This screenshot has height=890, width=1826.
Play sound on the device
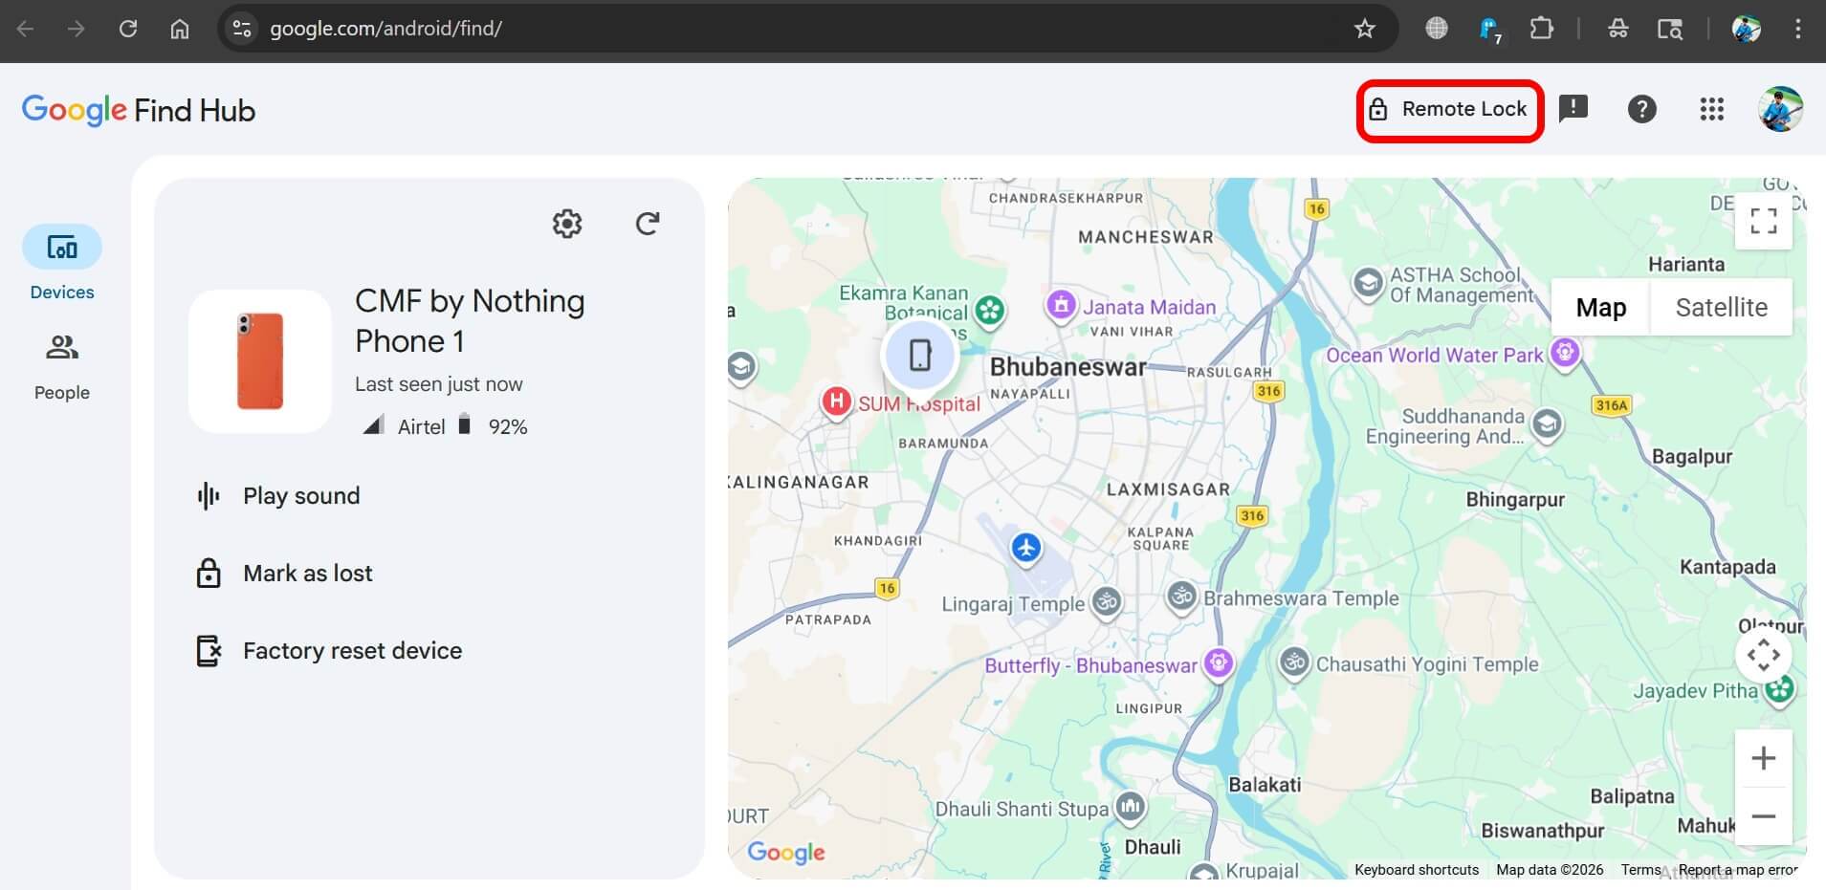coord(278,495)
